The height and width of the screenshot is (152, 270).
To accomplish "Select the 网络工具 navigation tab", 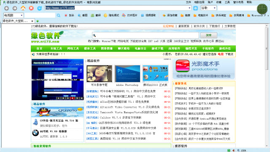I will (x=73, y=48).
